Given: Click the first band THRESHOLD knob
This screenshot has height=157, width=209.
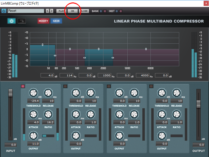Looking at the screenshot, I should tap(33, 93).
